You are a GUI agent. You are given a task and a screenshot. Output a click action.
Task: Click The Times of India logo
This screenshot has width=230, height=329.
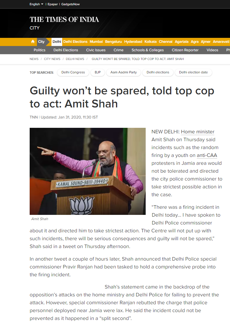pos(64,19)
